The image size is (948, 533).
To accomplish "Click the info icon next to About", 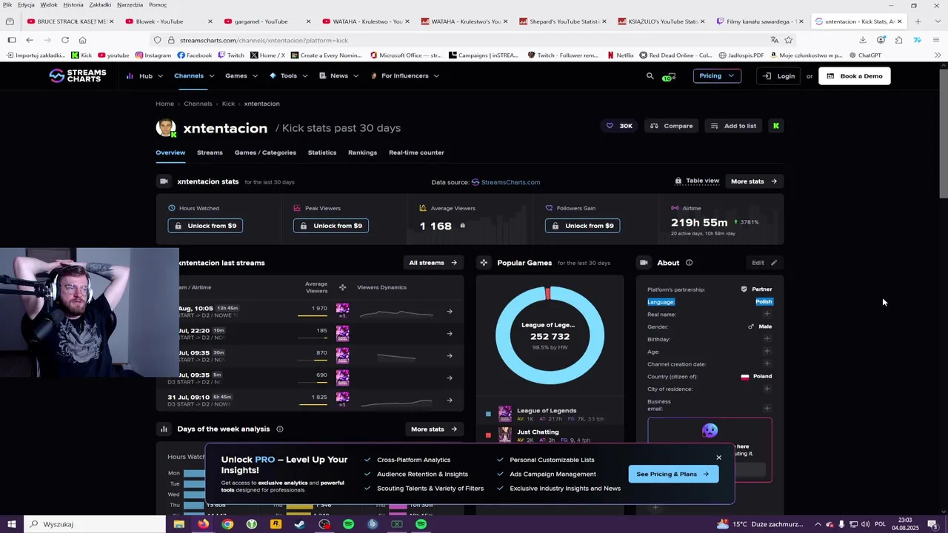I will coord(690,263).
